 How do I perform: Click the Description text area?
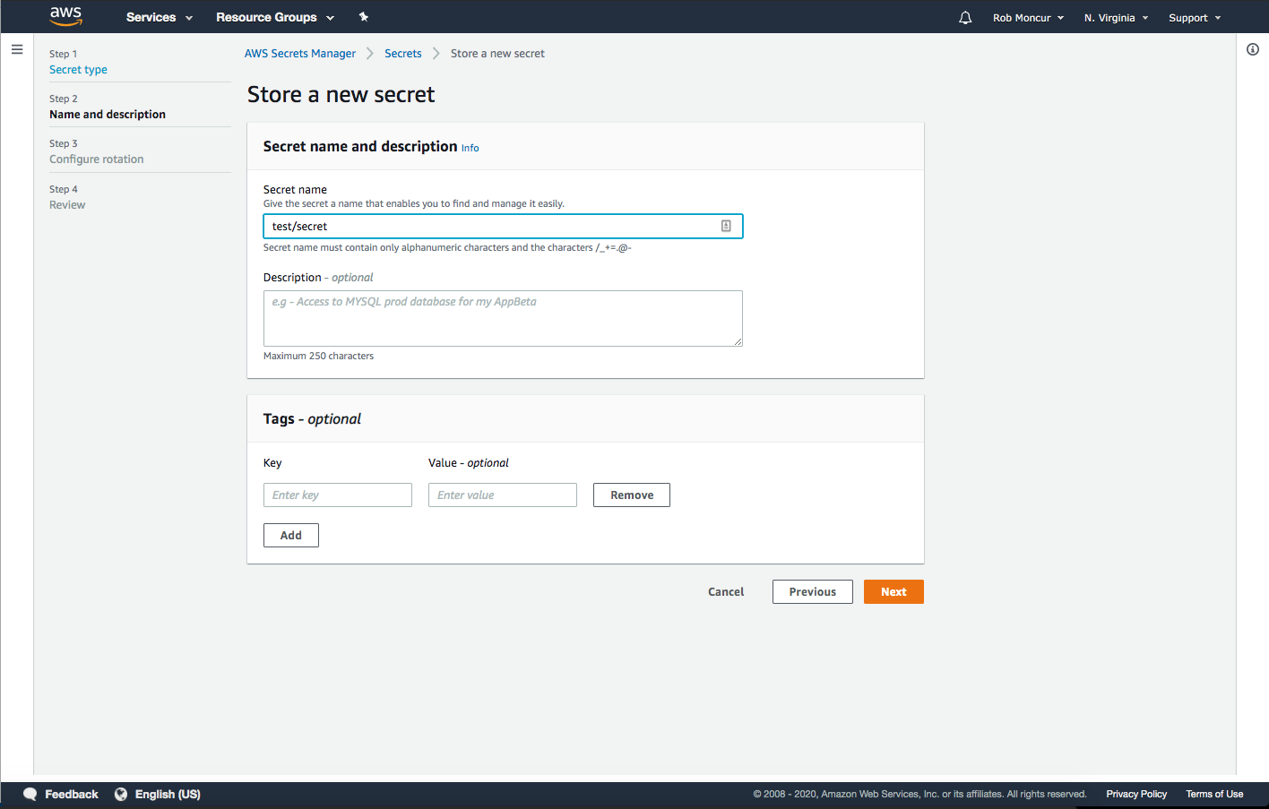503,318
